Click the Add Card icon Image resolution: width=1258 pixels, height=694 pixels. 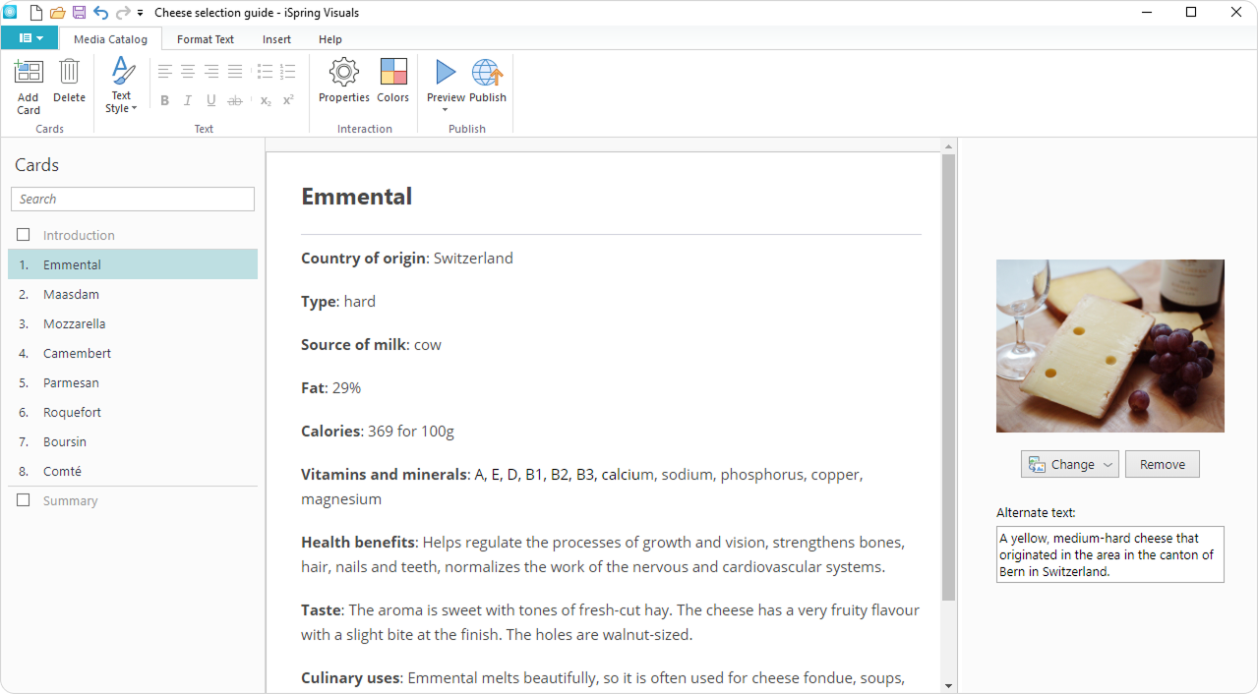point(29,73)
